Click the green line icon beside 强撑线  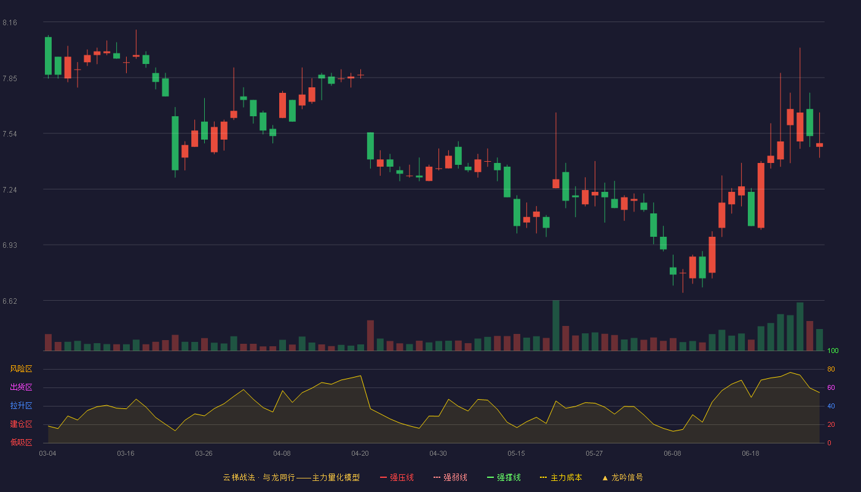coord(491,477)
